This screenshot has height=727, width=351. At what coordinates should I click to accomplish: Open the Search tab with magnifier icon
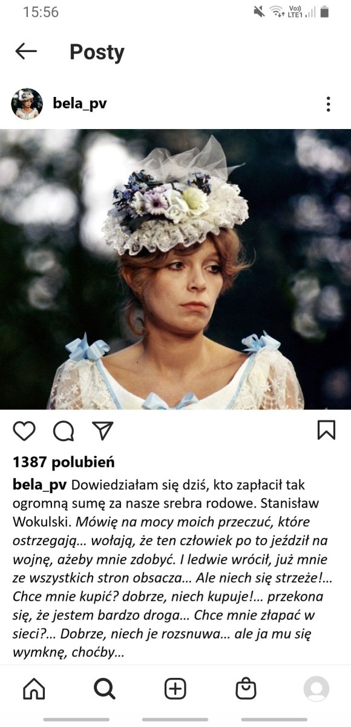pyautogui.click(x=105, y=689)
